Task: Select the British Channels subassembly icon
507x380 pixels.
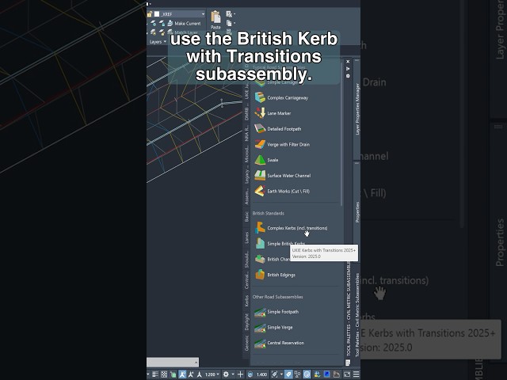Action: click(x=260, y=259)
